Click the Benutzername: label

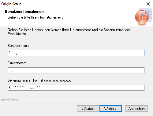click(x=18, y=46)
